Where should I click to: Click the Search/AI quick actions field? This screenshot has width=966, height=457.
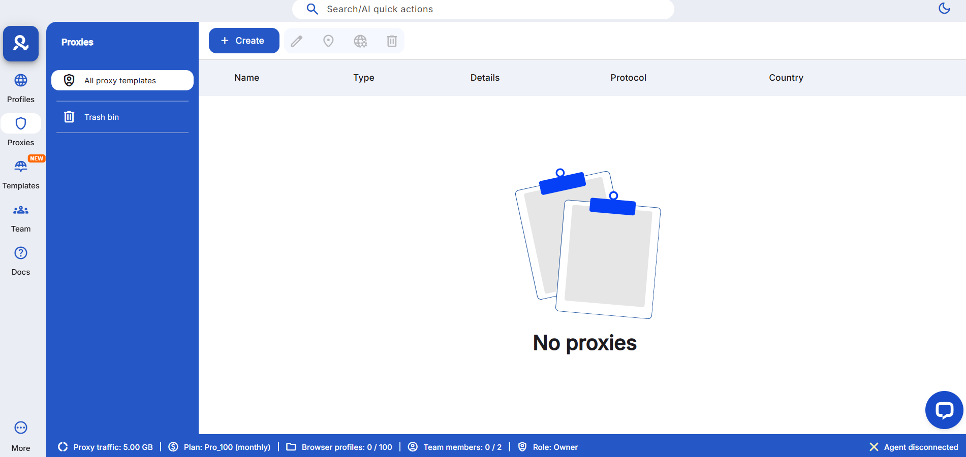(483, 9)
